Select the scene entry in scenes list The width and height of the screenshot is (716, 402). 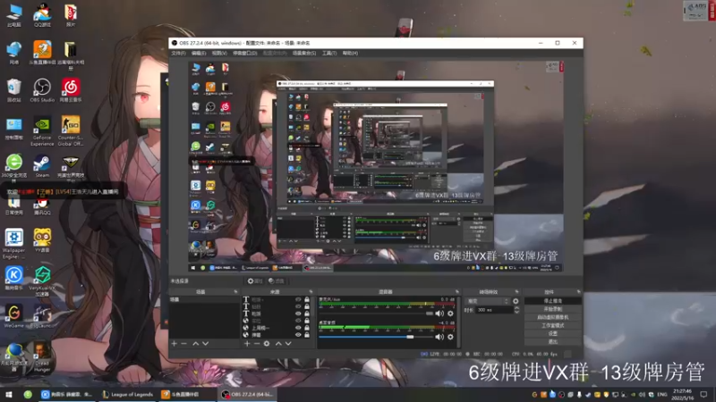coord(204,300)
